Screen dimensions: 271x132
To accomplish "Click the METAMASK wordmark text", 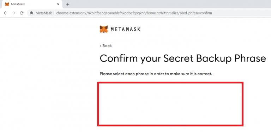I will coord(126,29).
